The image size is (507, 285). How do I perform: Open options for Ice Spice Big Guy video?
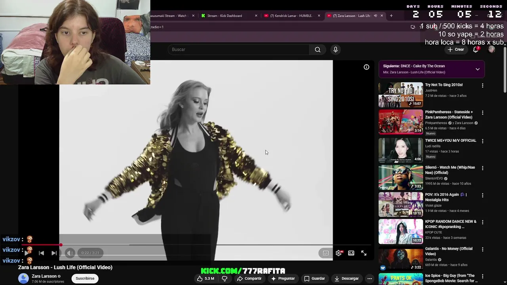click(x=482, y=277)
